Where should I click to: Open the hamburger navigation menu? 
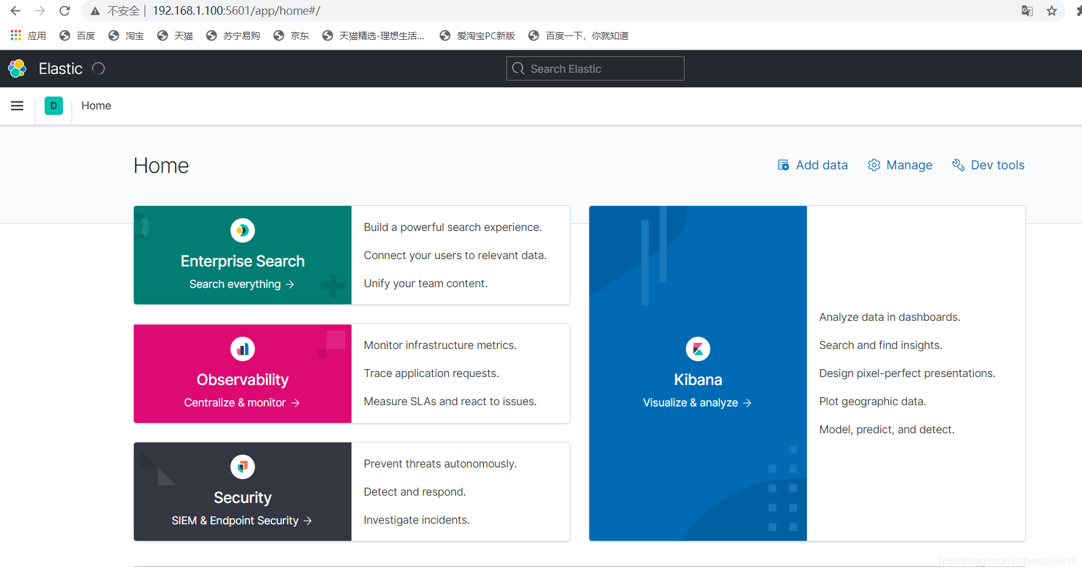tap(17, 106)
